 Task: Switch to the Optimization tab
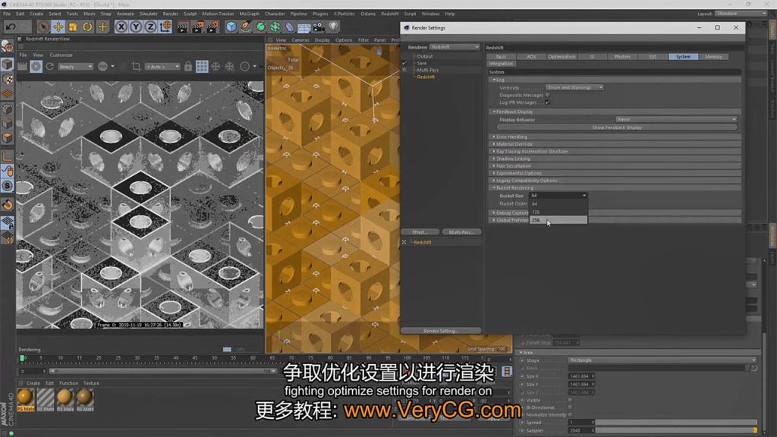562,56
